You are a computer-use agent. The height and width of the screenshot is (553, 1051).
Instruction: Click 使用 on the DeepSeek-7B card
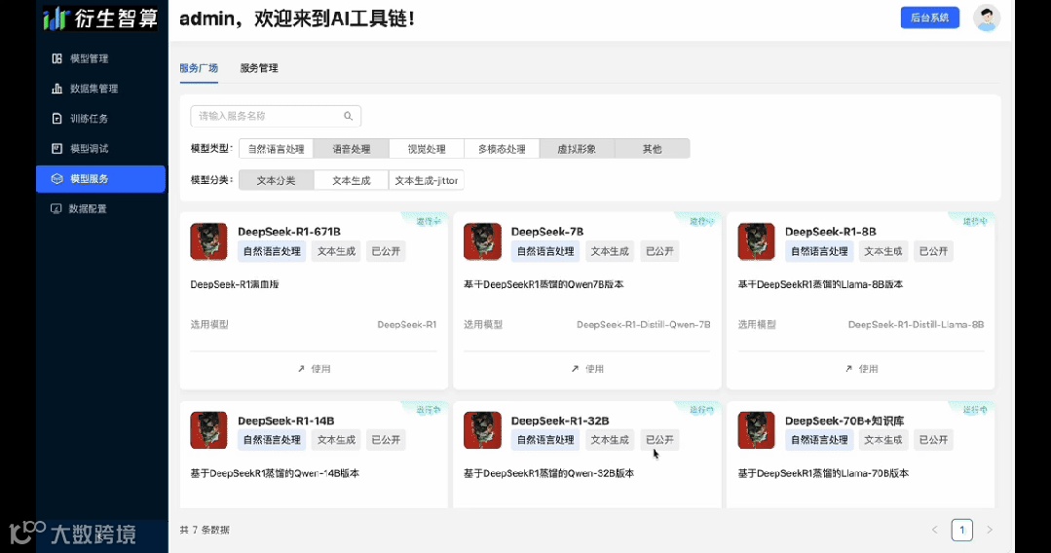point(587,369)
